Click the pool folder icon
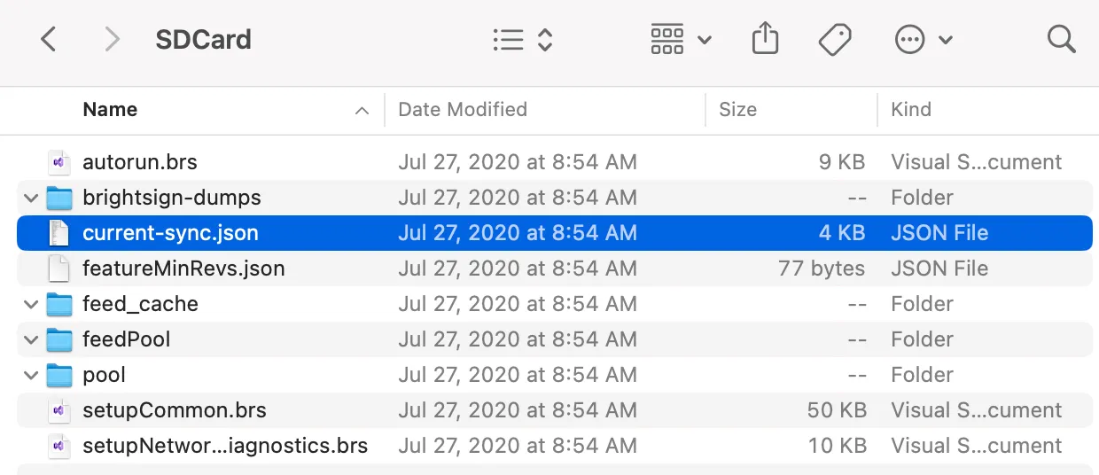Screen dimensions: 1099x475 click(x=59, y=375)
